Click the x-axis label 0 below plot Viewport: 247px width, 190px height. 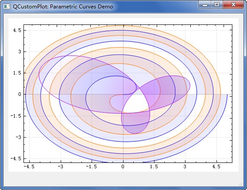click(x=123, y=167)
